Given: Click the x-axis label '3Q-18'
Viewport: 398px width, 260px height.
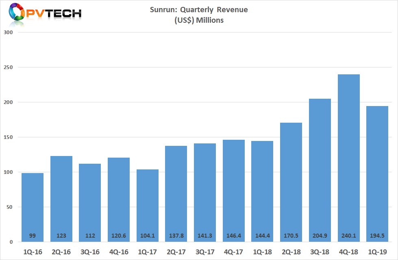Looking at the screenshot, I should pyautogui.click(x=320, y=252).
